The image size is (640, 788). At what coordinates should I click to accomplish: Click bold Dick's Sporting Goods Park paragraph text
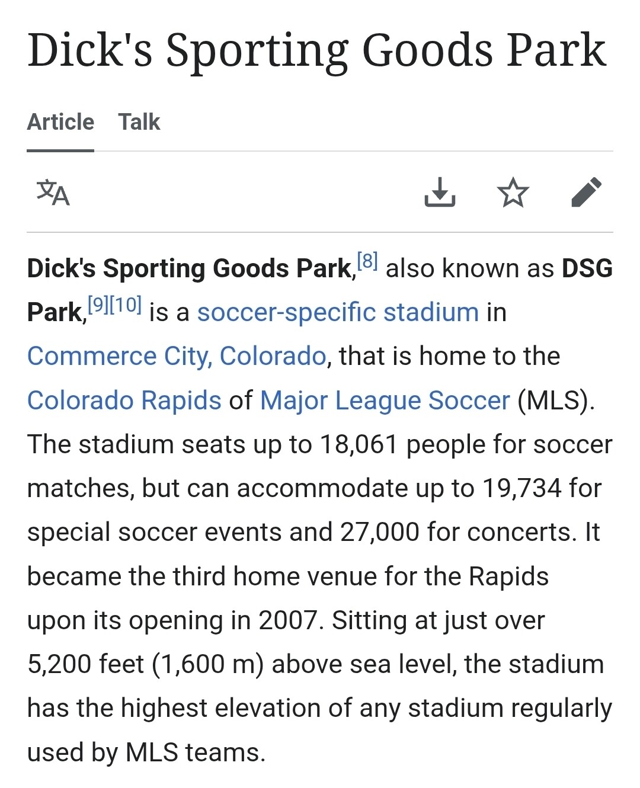(x=190, y=268)
